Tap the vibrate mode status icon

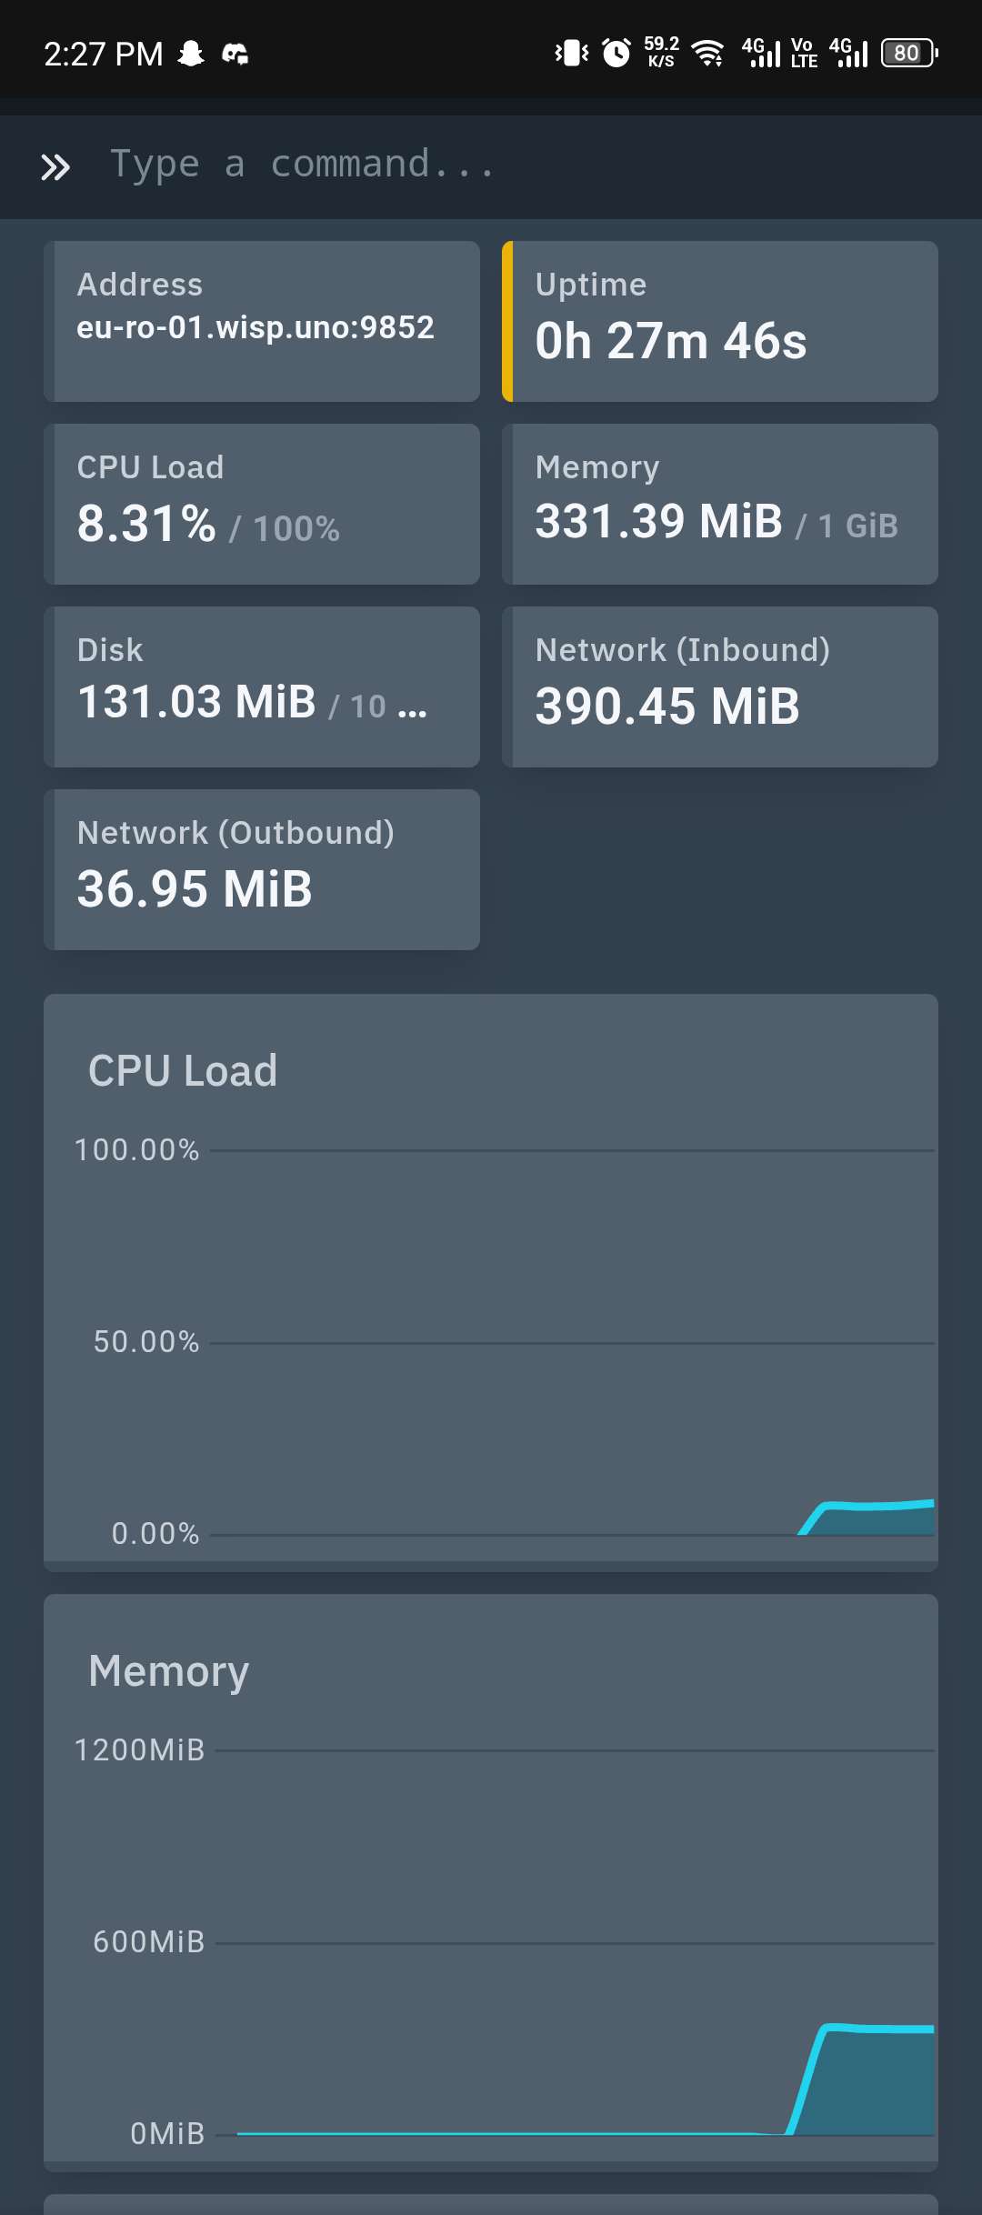[x=571, y=53]
